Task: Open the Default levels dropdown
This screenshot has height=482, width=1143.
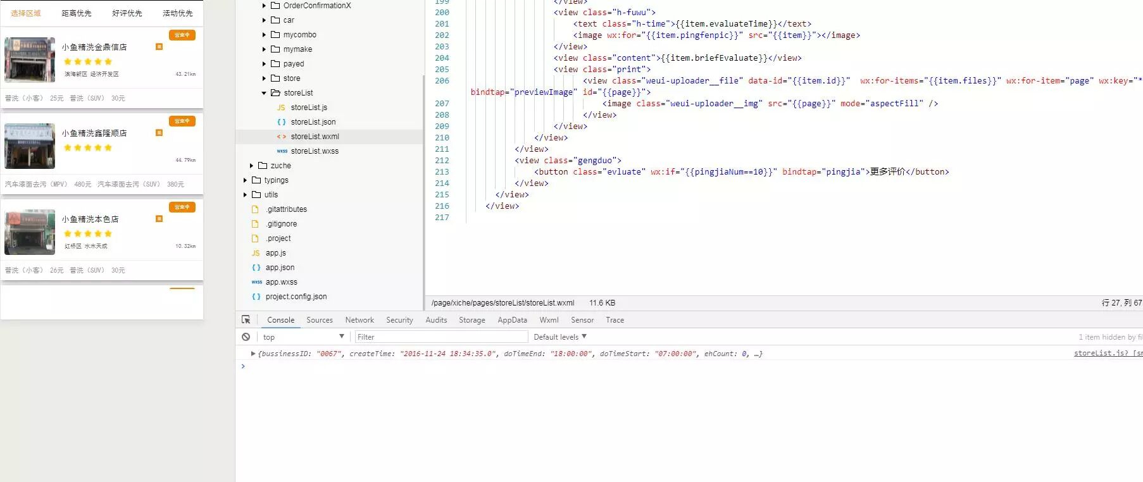Action: tap(560, 337)
